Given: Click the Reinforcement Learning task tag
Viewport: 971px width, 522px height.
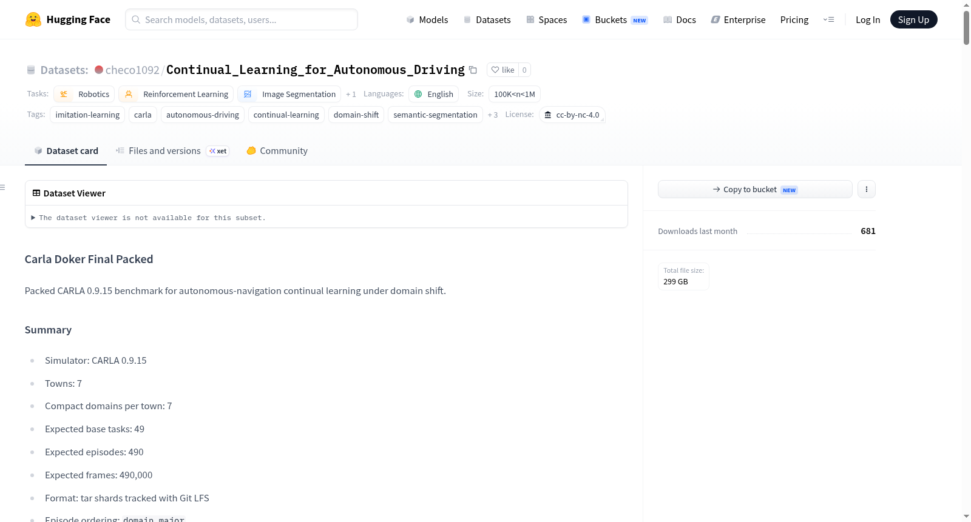Looking at the screenshot, I should [x=176, y=94].
